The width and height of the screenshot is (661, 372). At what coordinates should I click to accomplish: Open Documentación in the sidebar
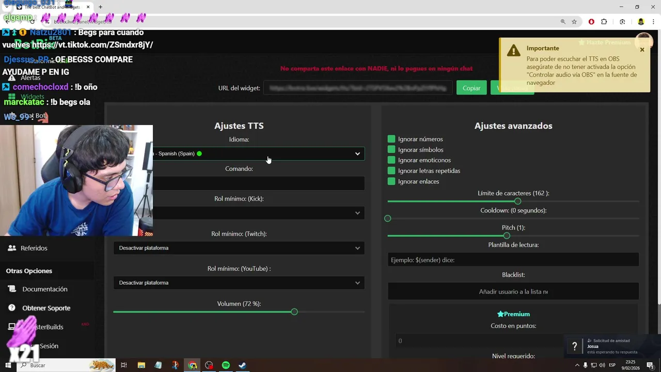45,289
